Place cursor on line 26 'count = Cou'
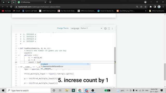The image size is (166, 93). (34, 62)
